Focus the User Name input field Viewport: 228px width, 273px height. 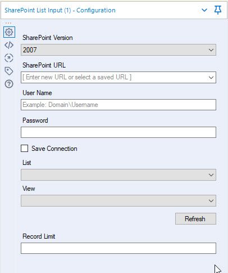(118, 105)
